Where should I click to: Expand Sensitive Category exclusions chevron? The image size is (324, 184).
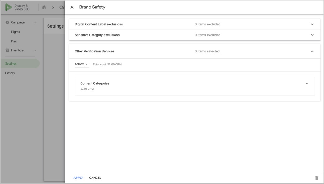pyautogui.click(x=312, y=35)
